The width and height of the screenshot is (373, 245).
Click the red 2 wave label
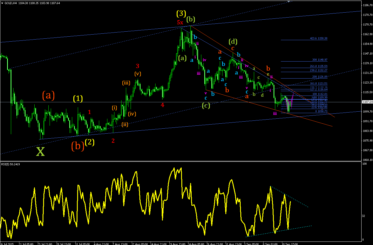pyautogui.click(x=113, y=141)
